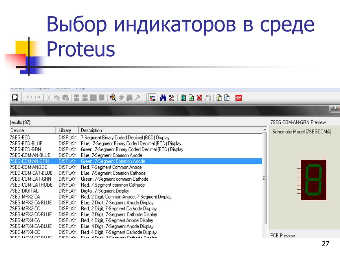The image size is (340, 255).
Task: Select the 7SEG-COM-CAT-GRN device row
Action: (136, 179)
